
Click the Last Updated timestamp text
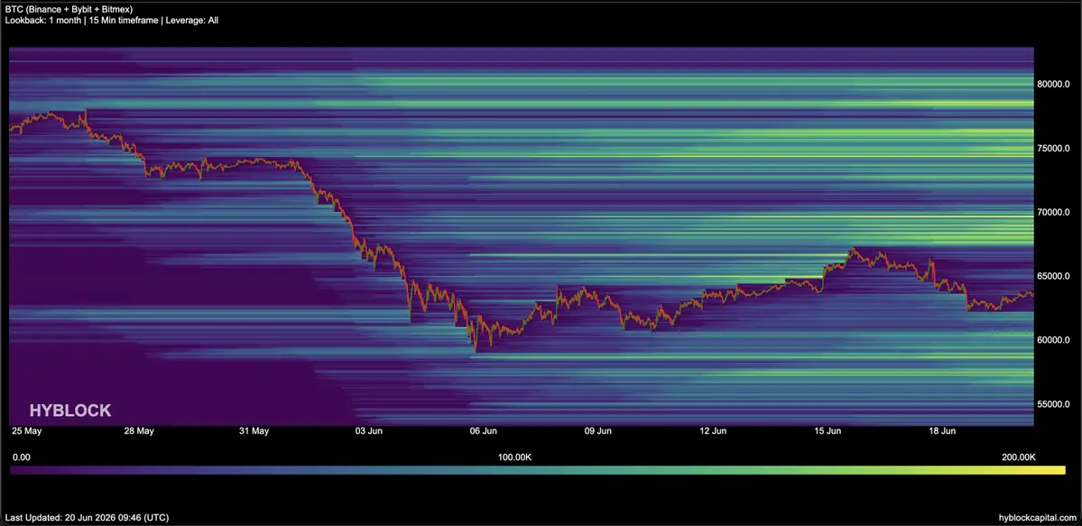87,517
